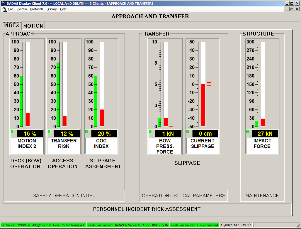Open the Display menu
Viewport: 301px width, 229px height.
(52, 9)
